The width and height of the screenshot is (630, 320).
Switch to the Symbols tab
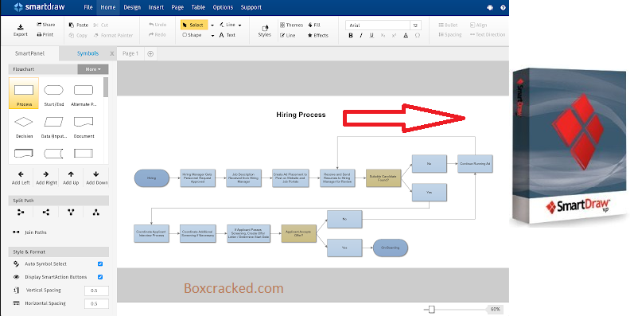(87, 53)
